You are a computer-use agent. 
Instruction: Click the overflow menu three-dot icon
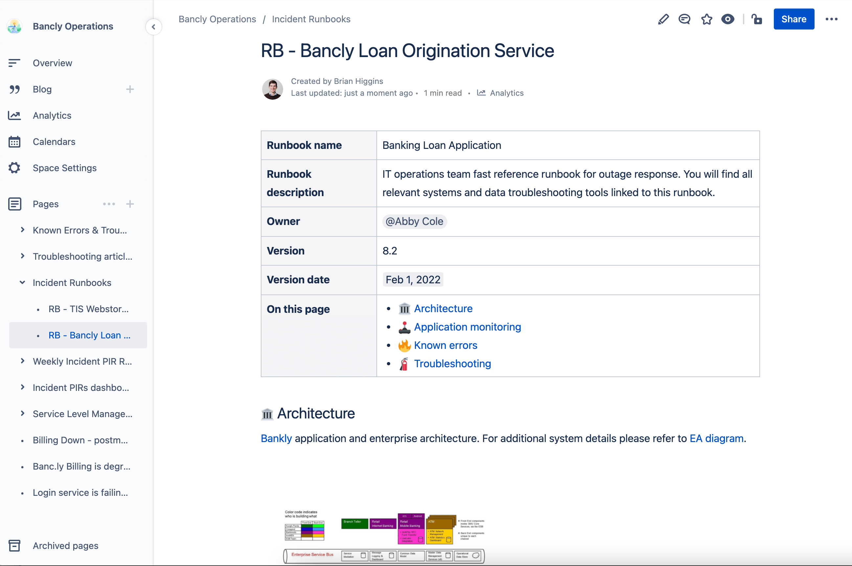(832, 20)
